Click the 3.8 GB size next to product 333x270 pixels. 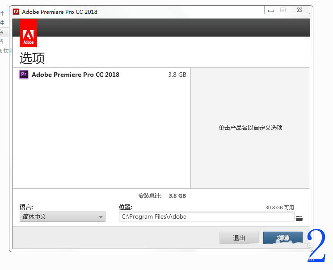click(x=177, y=75)
